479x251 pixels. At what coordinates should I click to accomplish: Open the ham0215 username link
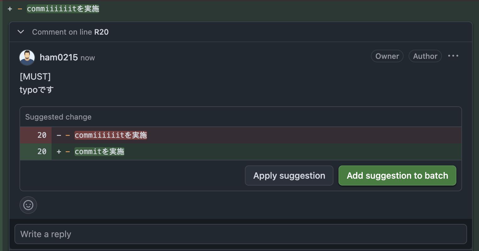click(59, 58)
